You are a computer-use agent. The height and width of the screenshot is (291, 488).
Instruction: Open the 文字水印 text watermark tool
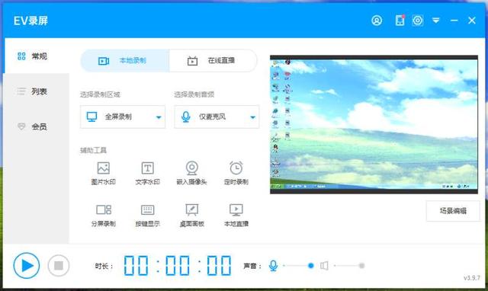(x=147, y=174)
